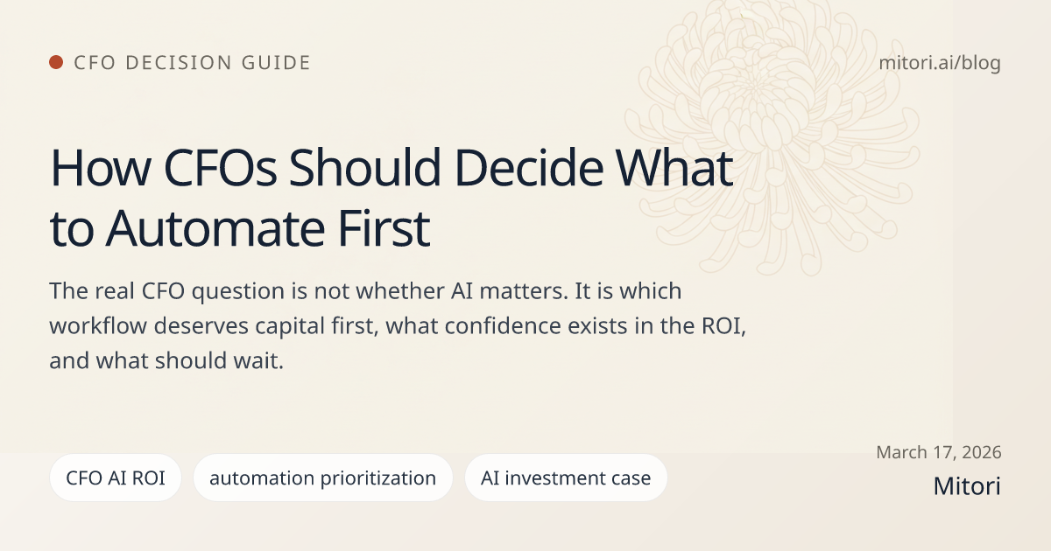
Task: Click the final description line "and what should wait."
Action: tap(166, 361)
